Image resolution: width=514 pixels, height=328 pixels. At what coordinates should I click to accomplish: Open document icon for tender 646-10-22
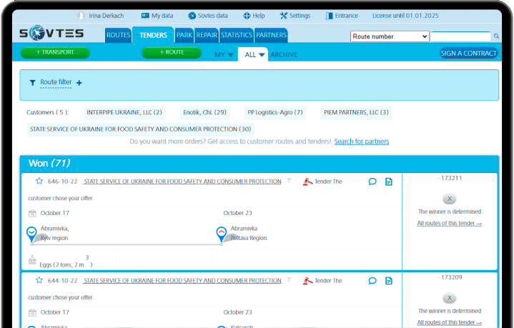[x=389, y=182]
